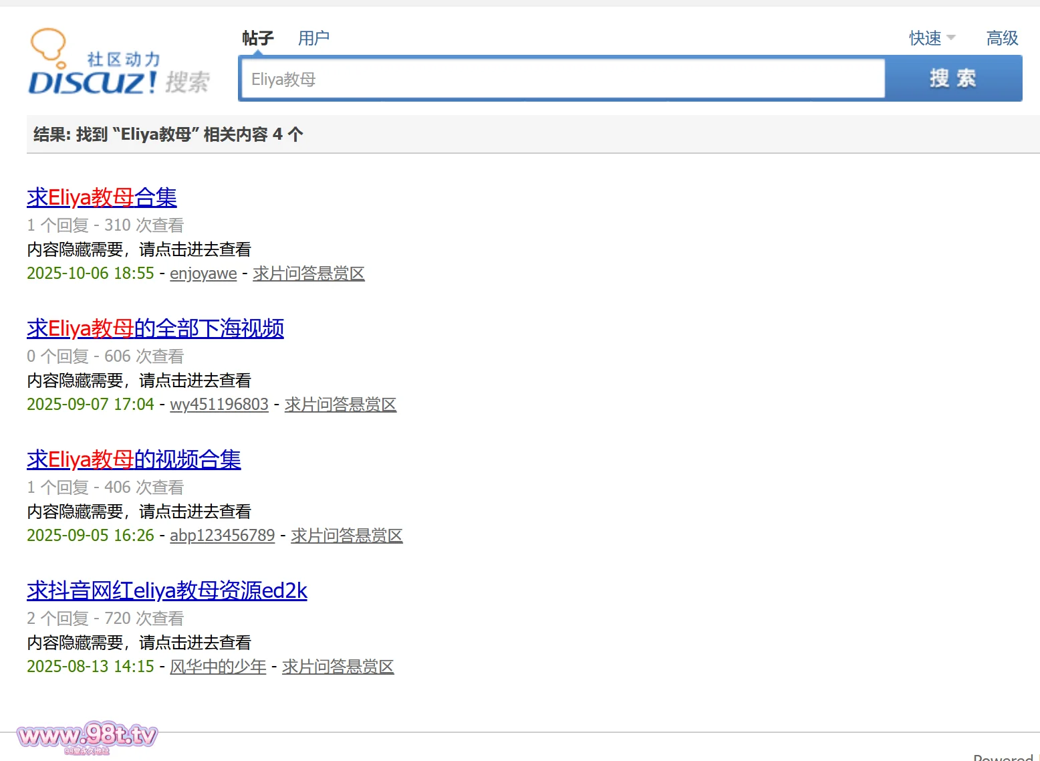The image size is (1040, 761).
Task: Expand the 快速 dropdown
Action: click(x=932, y=38)
